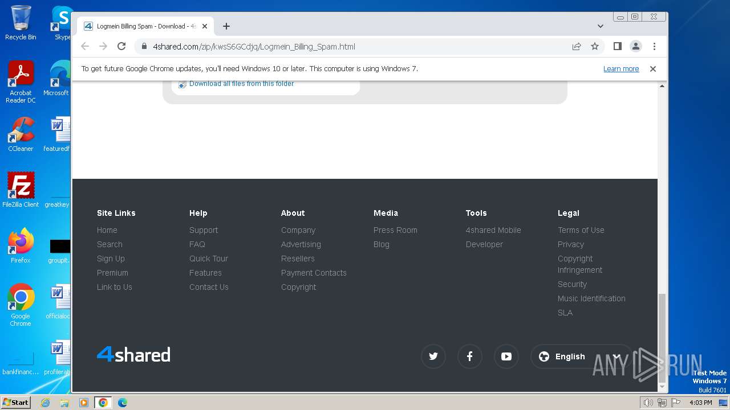Expand the English language selector

pos(582,356)
